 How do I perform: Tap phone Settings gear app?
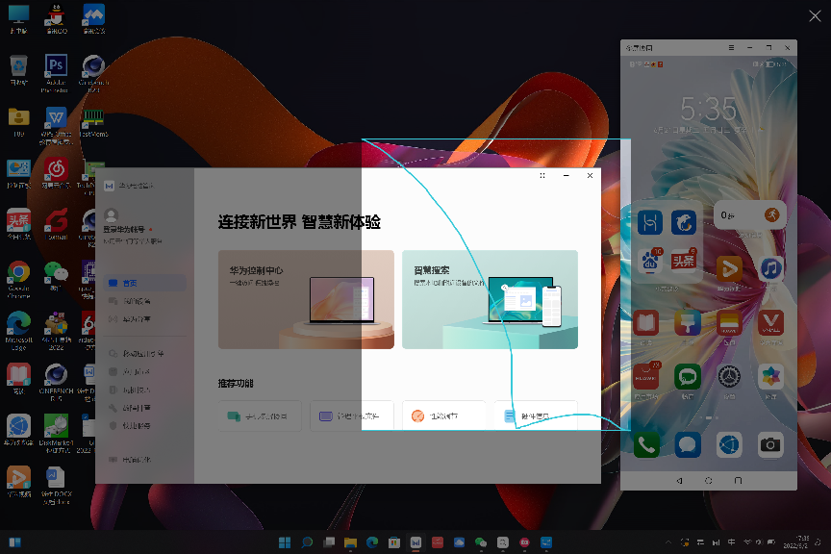[729, 377]
